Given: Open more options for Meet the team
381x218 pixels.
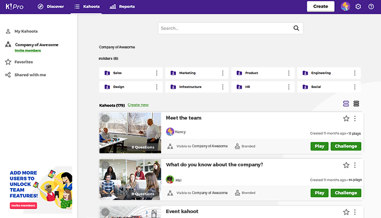Looking at the screenshot, I should 355,119.
